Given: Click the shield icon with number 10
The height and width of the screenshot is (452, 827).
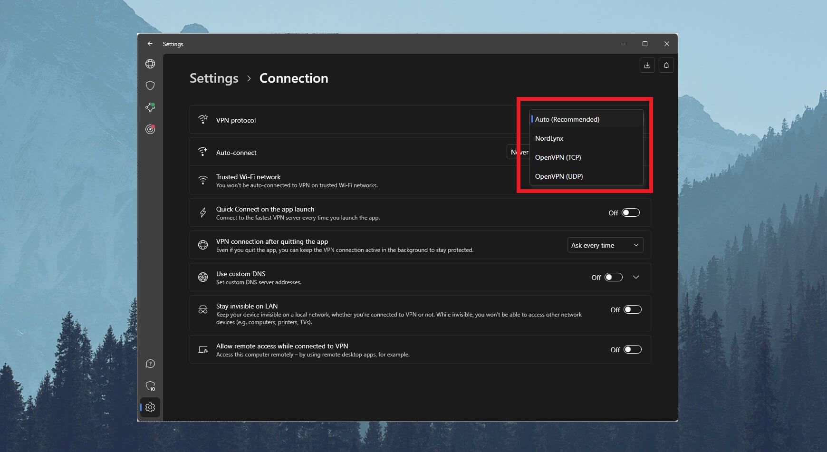Looking at the screenshot, I should click(x=150, y=386).
